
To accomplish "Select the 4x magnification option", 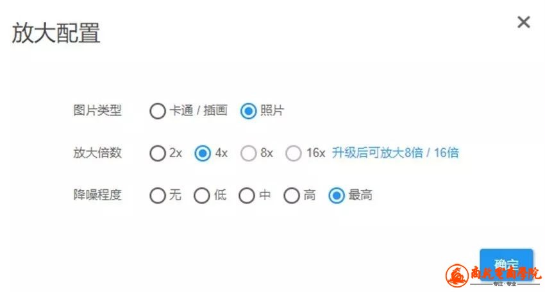I will (203, 153).
